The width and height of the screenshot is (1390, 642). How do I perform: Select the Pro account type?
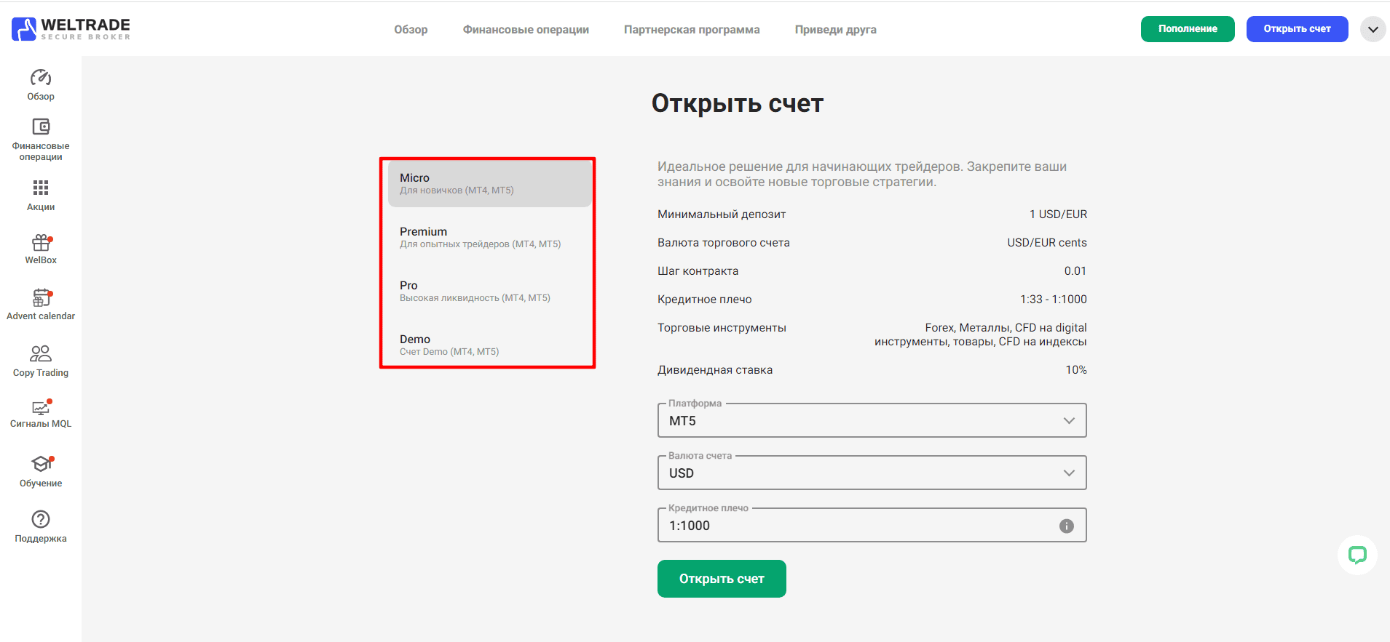pos(490,292)
